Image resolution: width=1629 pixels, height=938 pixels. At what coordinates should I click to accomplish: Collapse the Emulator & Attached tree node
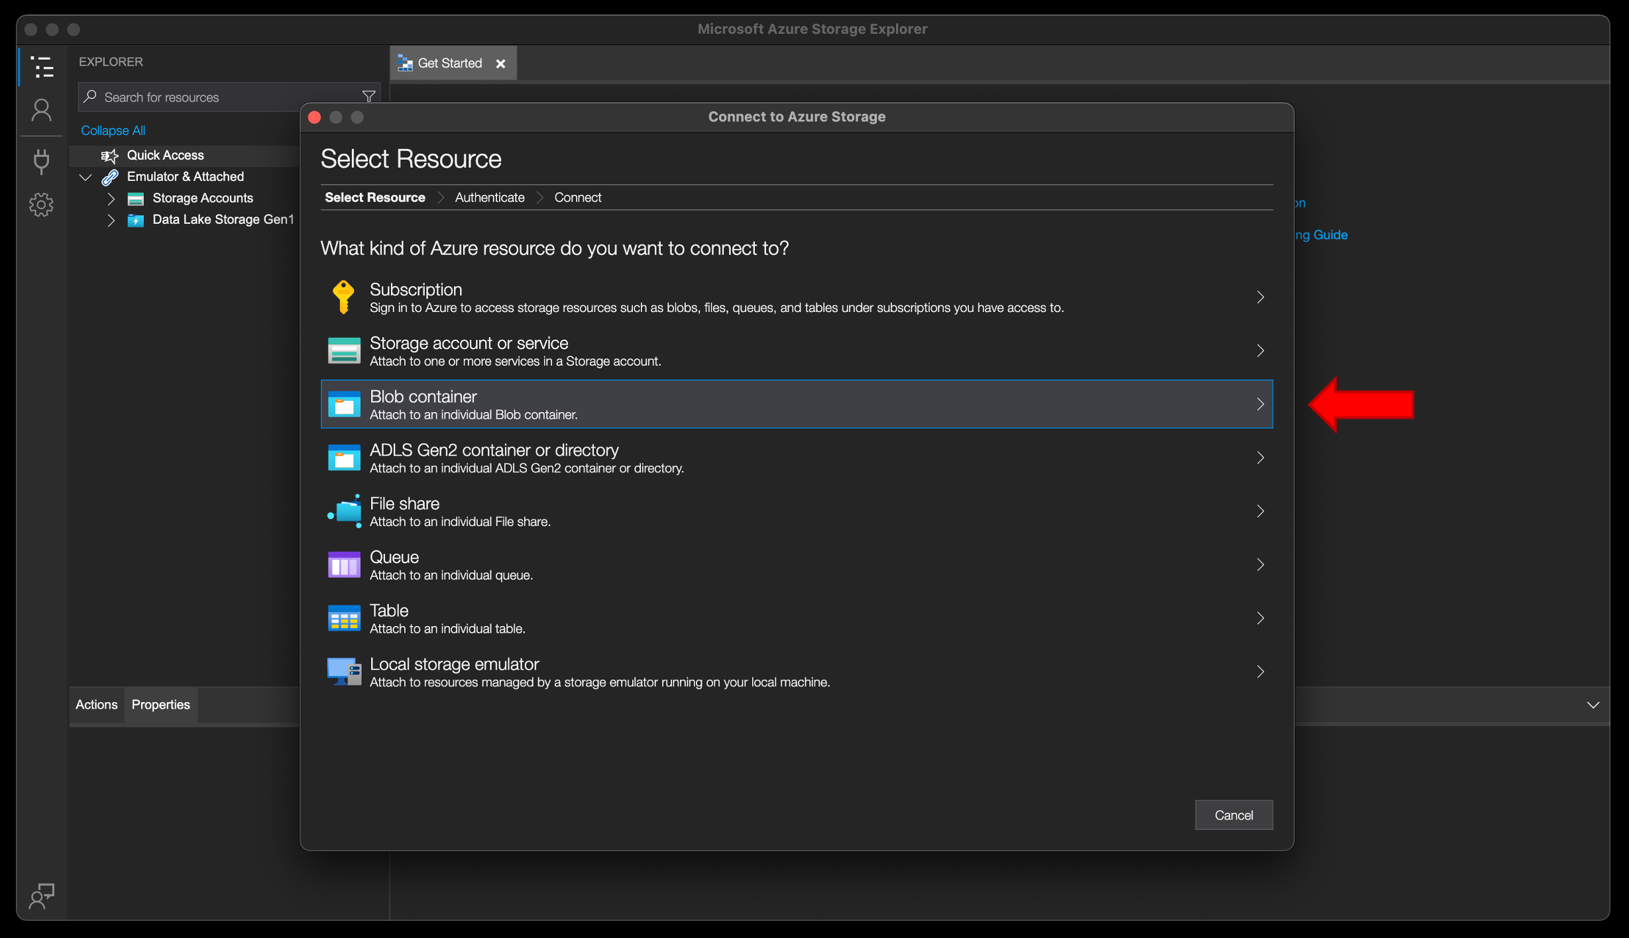pyautogui.click(x=85, y=177)
